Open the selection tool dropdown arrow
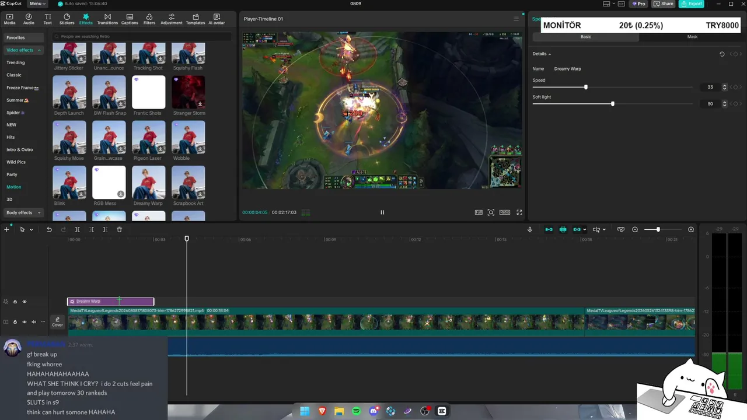The height and width of the screenshot is (420, 747). point(31,230)
